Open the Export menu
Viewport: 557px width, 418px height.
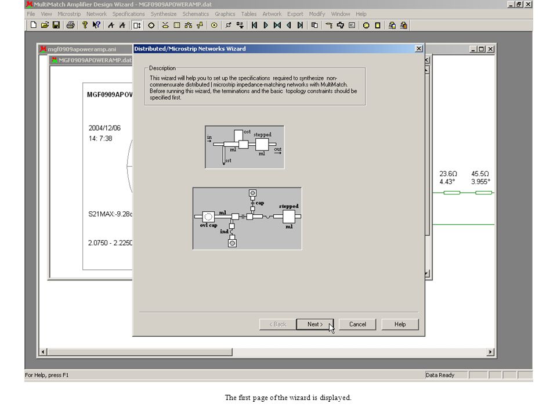pyautogui.click(x=295, y=14)
